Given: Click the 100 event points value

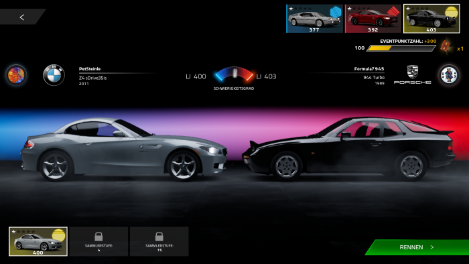Looking at the screenshot, I should tap(360, 48).
